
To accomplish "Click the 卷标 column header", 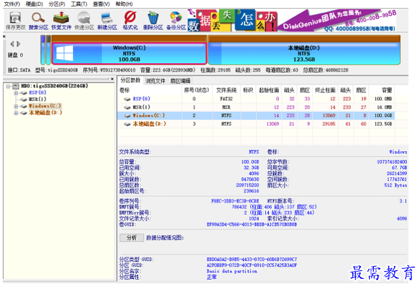I will (x=149, y=90).
